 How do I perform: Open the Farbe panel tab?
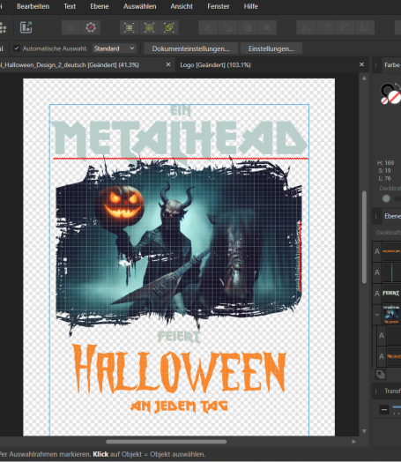click(x=392, y=65)
